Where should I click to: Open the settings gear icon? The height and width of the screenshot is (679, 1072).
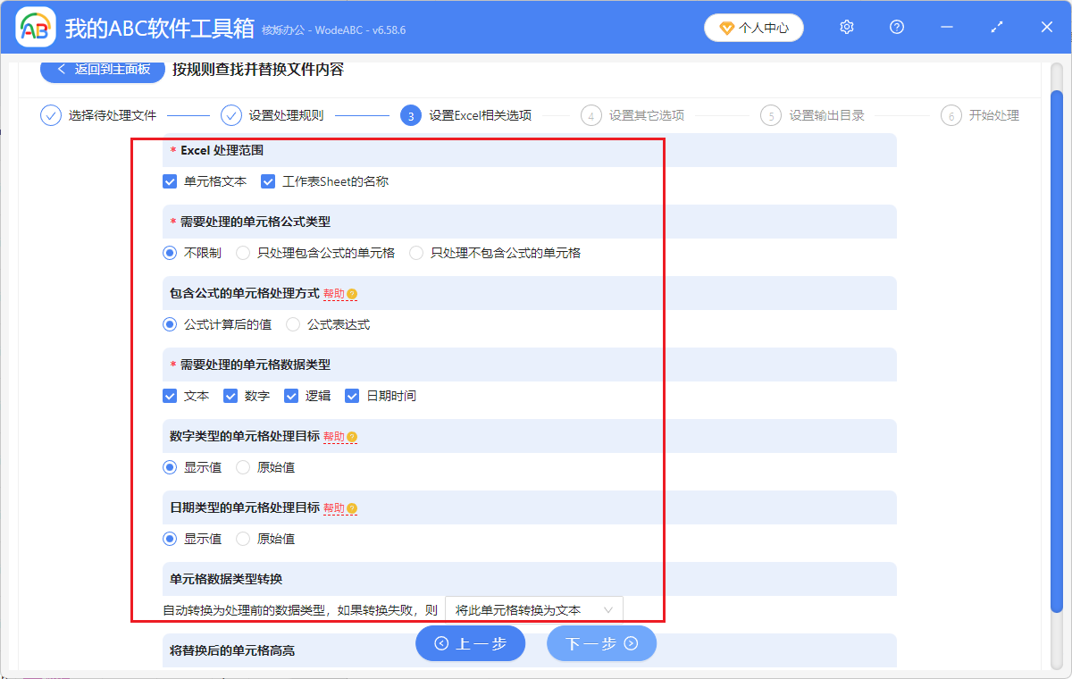[x=846, y=27]
